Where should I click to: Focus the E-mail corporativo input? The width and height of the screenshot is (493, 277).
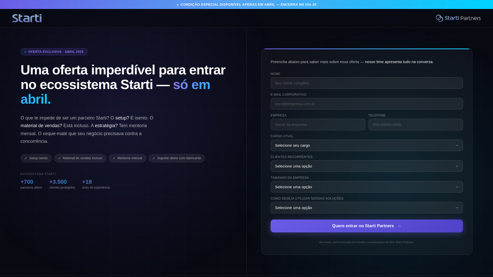pos(367,104)
